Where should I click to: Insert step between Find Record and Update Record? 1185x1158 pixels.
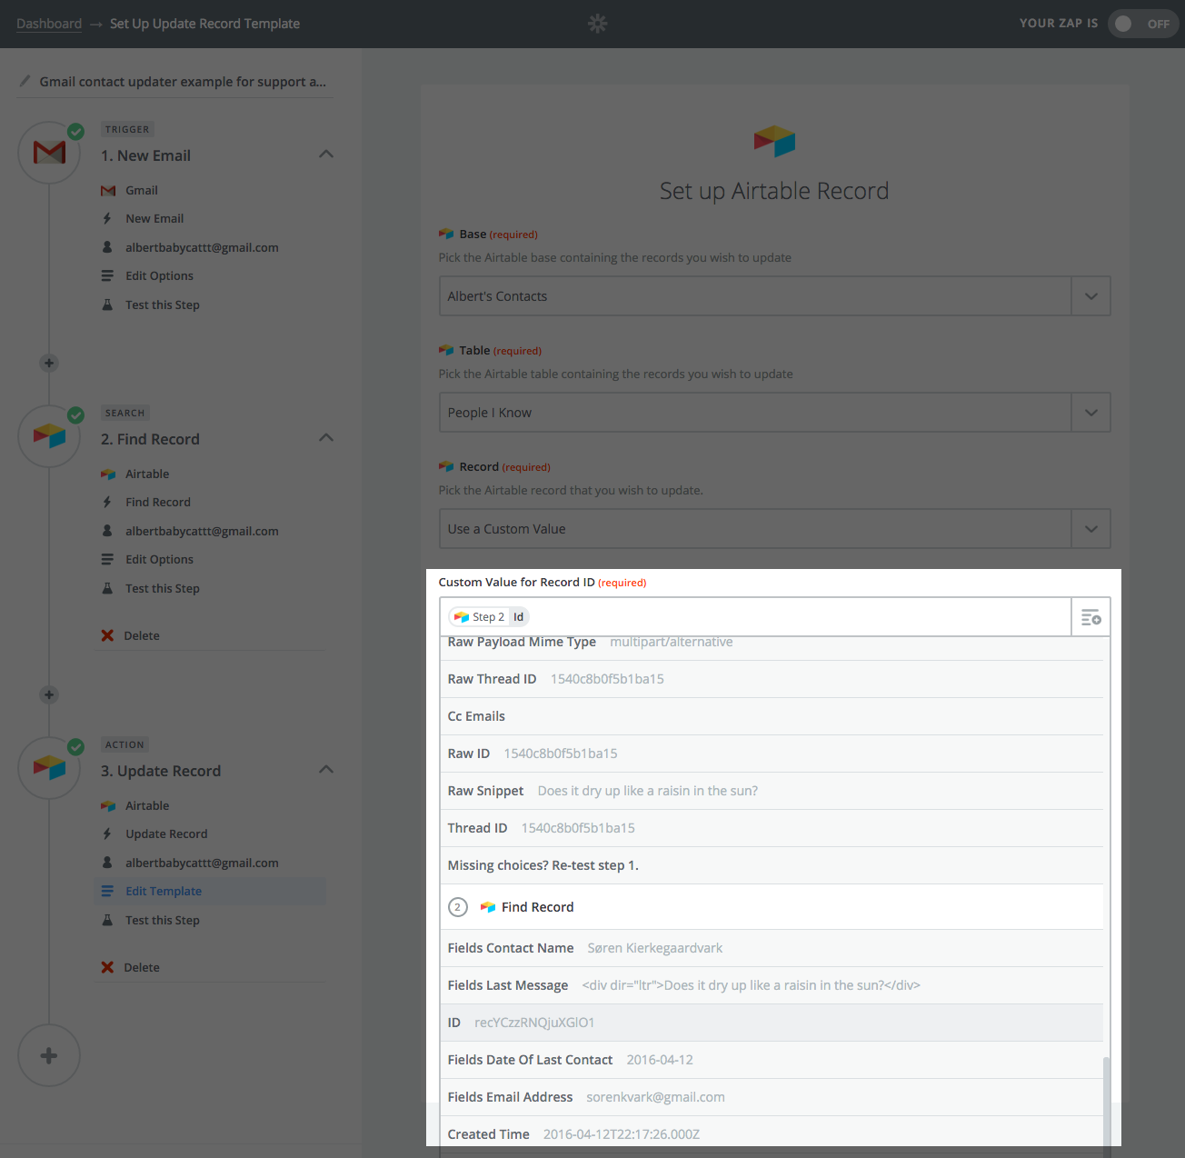tap(49, 694)
